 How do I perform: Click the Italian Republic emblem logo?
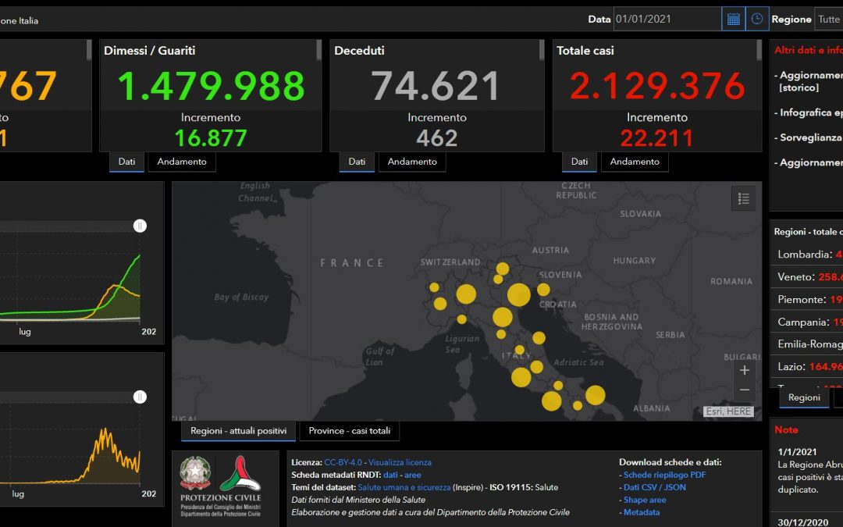point(195,473)
